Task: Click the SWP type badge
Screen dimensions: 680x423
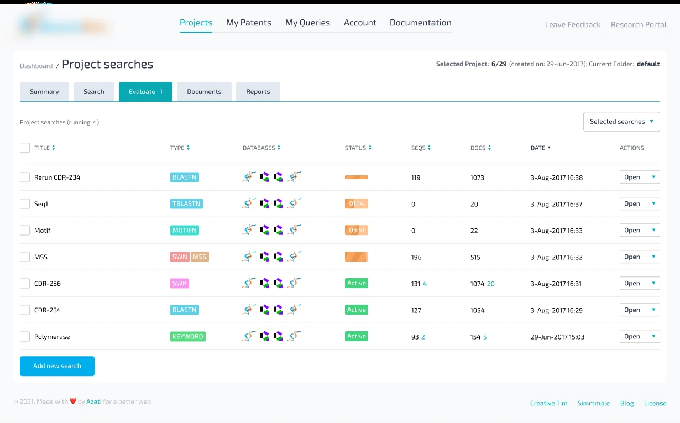Action: [x=180, y=284]
